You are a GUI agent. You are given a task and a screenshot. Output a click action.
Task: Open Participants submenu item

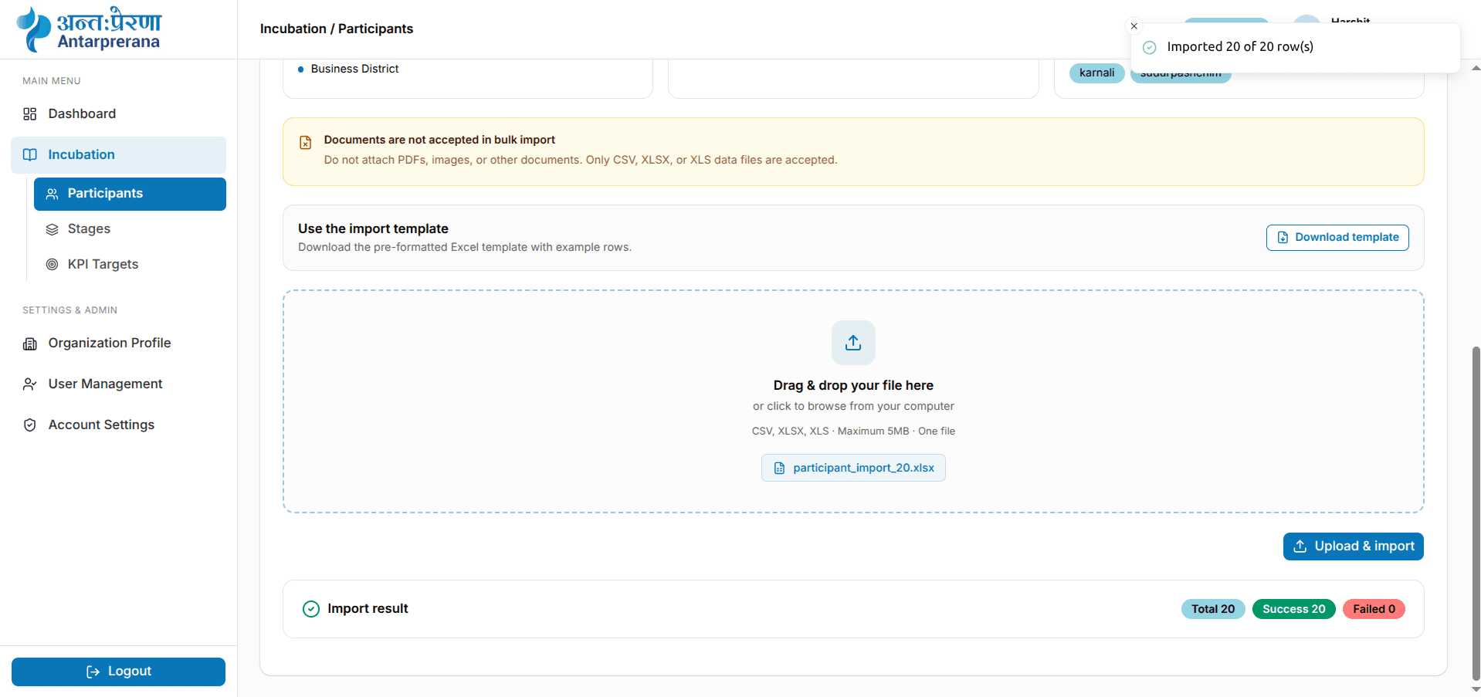pos(130,194)
